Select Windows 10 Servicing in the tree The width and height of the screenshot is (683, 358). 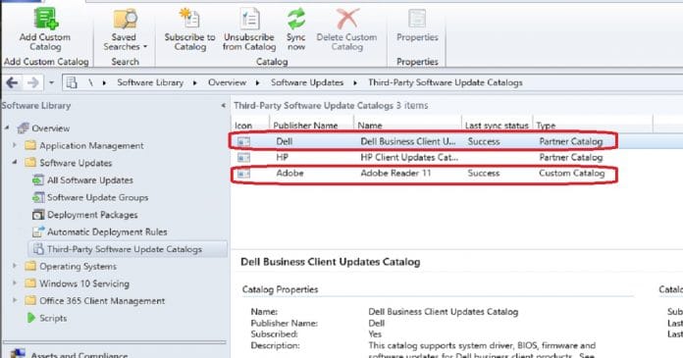(84, 283)
